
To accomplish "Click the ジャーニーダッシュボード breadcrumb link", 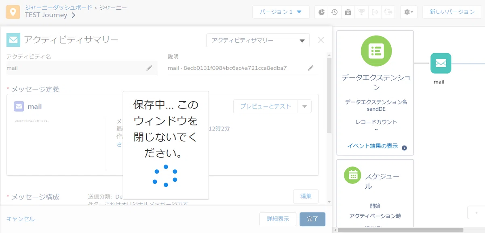I will pos(58,7).
